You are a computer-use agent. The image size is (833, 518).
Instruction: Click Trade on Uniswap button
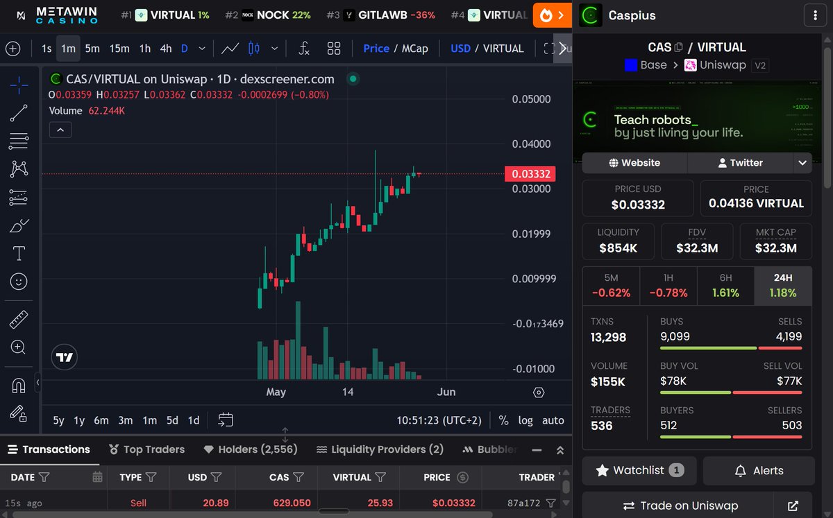click(x=677, y=506)
